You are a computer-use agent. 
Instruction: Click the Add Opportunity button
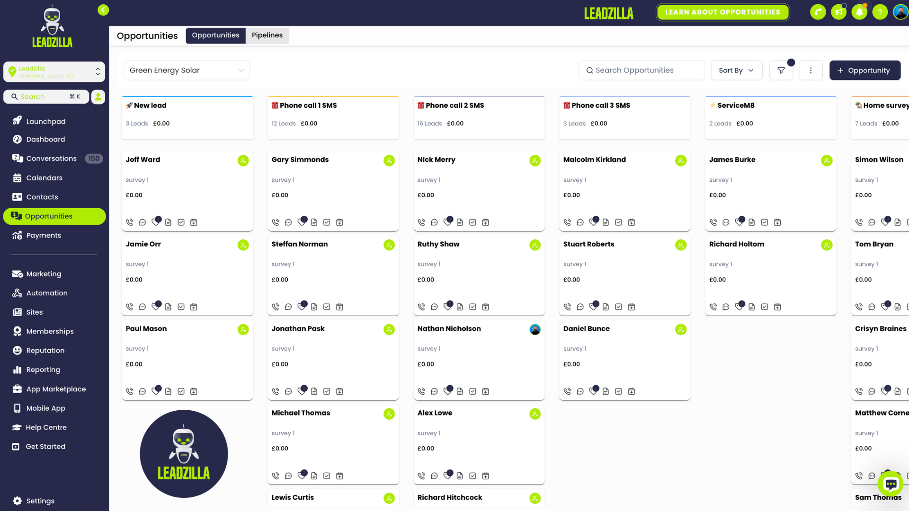coord(864,70)
